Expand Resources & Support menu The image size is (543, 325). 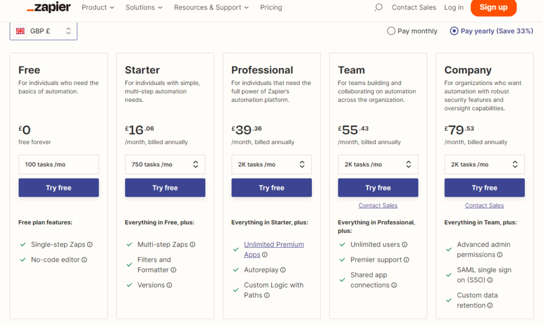point(211,7)
